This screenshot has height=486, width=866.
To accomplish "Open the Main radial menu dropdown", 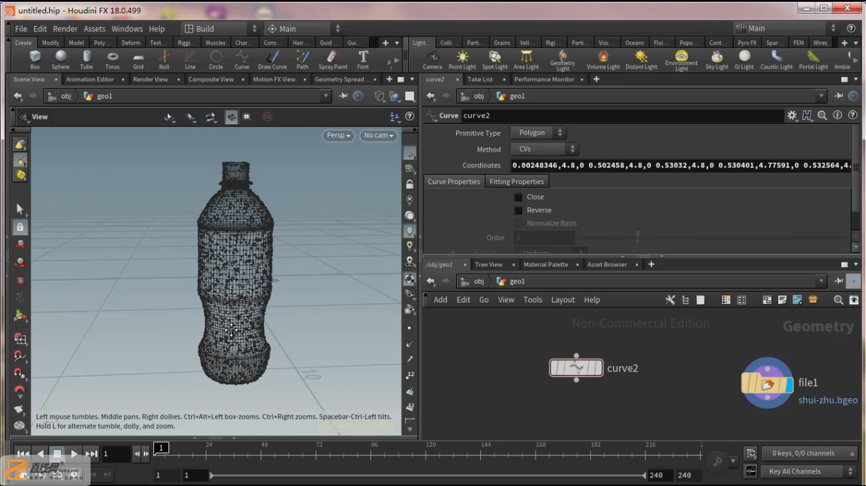I will (304, 29).
